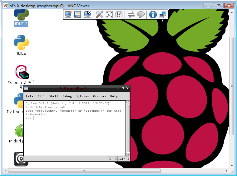
Task: Save the connection with the floppy icon
Action: 78,15
